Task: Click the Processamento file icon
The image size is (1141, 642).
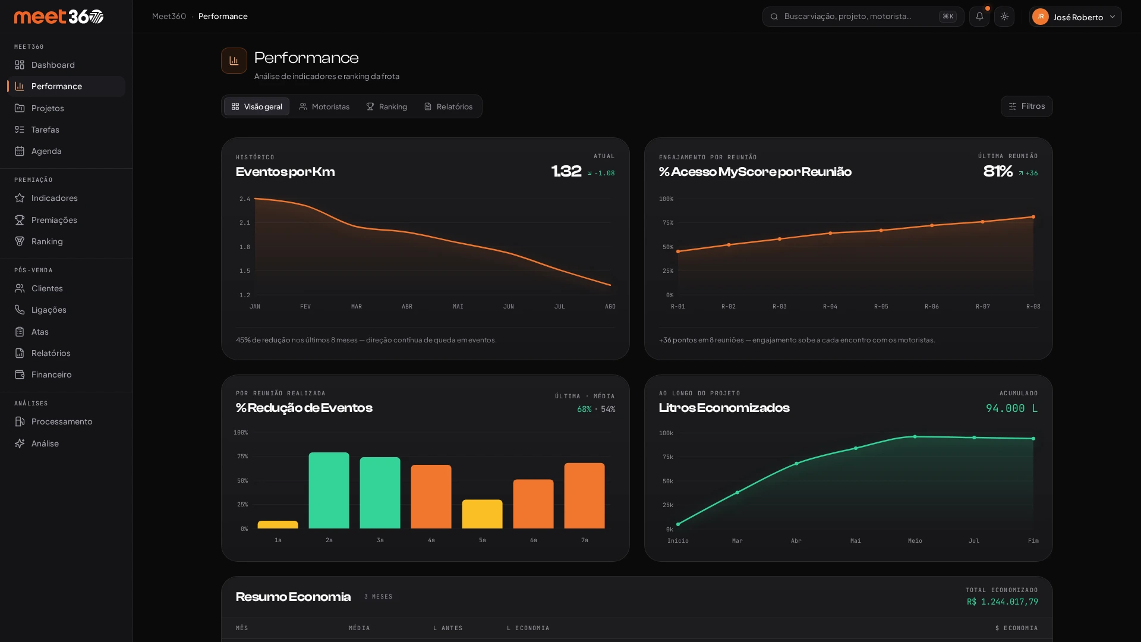Action: [x=20, y=421]
